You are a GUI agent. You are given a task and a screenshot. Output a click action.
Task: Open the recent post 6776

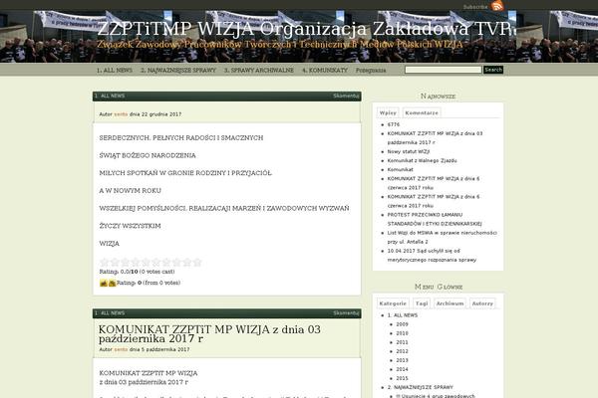(394, 124)
